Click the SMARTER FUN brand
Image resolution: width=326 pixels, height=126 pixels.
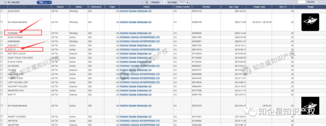(x=15, y=91)
